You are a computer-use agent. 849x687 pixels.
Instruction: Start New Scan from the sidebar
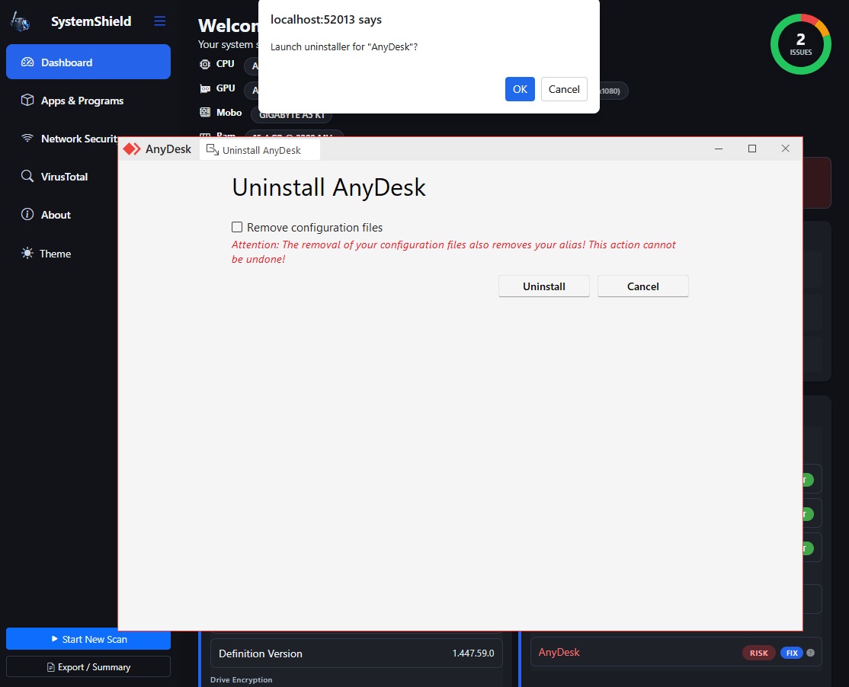point(88,640)
